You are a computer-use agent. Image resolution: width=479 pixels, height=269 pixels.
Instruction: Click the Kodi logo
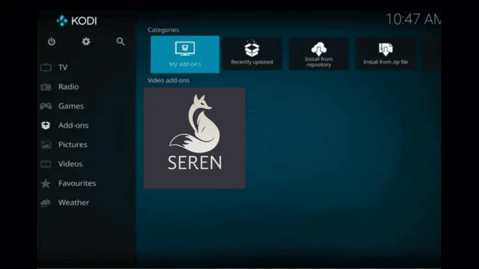click(x=77, y=21)
